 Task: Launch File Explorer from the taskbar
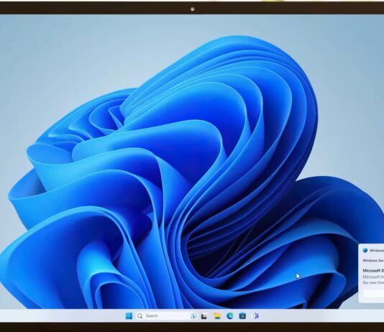[x=216, y=316]
